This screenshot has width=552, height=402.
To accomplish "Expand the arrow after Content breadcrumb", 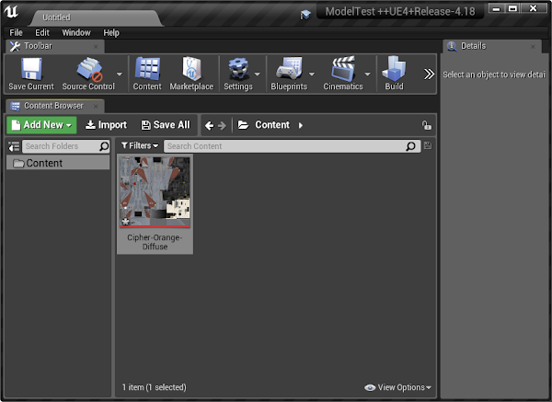I will (x=301, y=125).
